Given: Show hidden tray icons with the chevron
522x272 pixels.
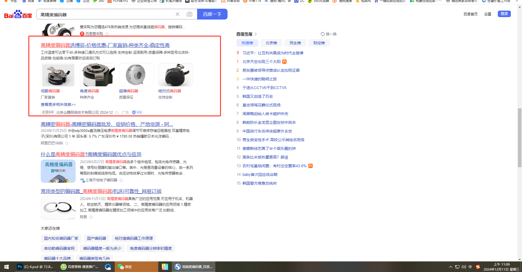Looking at the screenshot, I should 451,267.
